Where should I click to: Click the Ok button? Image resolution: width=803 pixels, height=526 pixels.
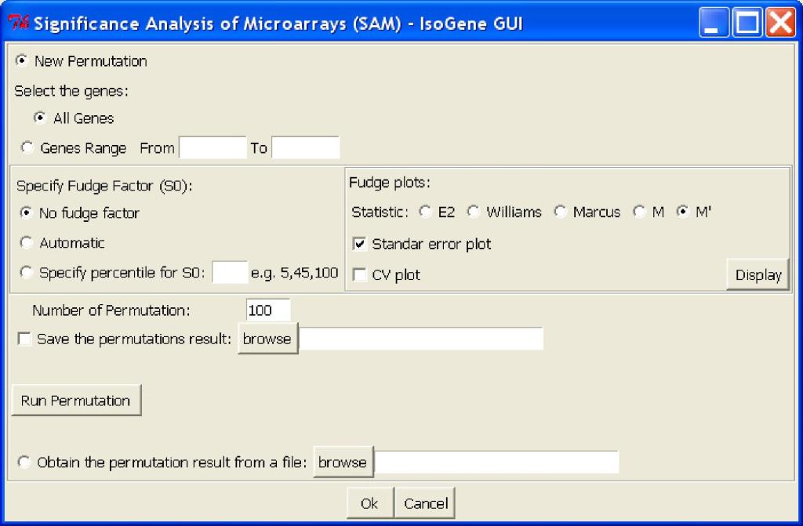(x=369, y=503)
